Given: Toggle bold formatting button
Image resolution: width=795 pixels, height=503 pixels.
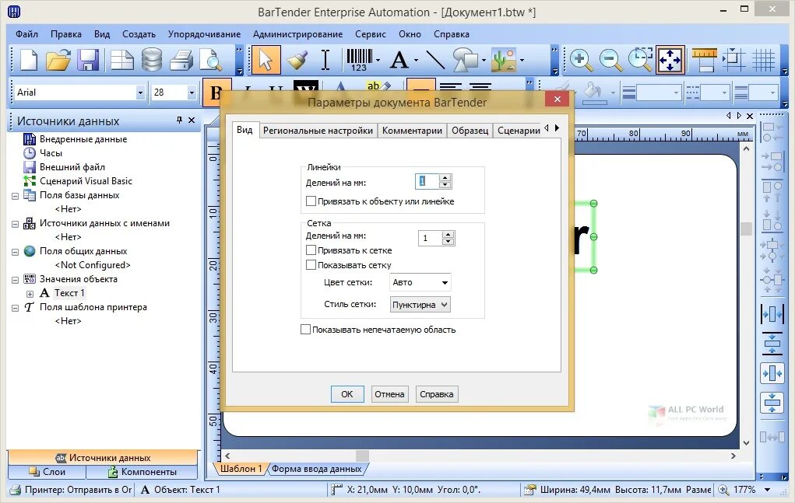Looking at the screenshot, I should click(216, 93).
